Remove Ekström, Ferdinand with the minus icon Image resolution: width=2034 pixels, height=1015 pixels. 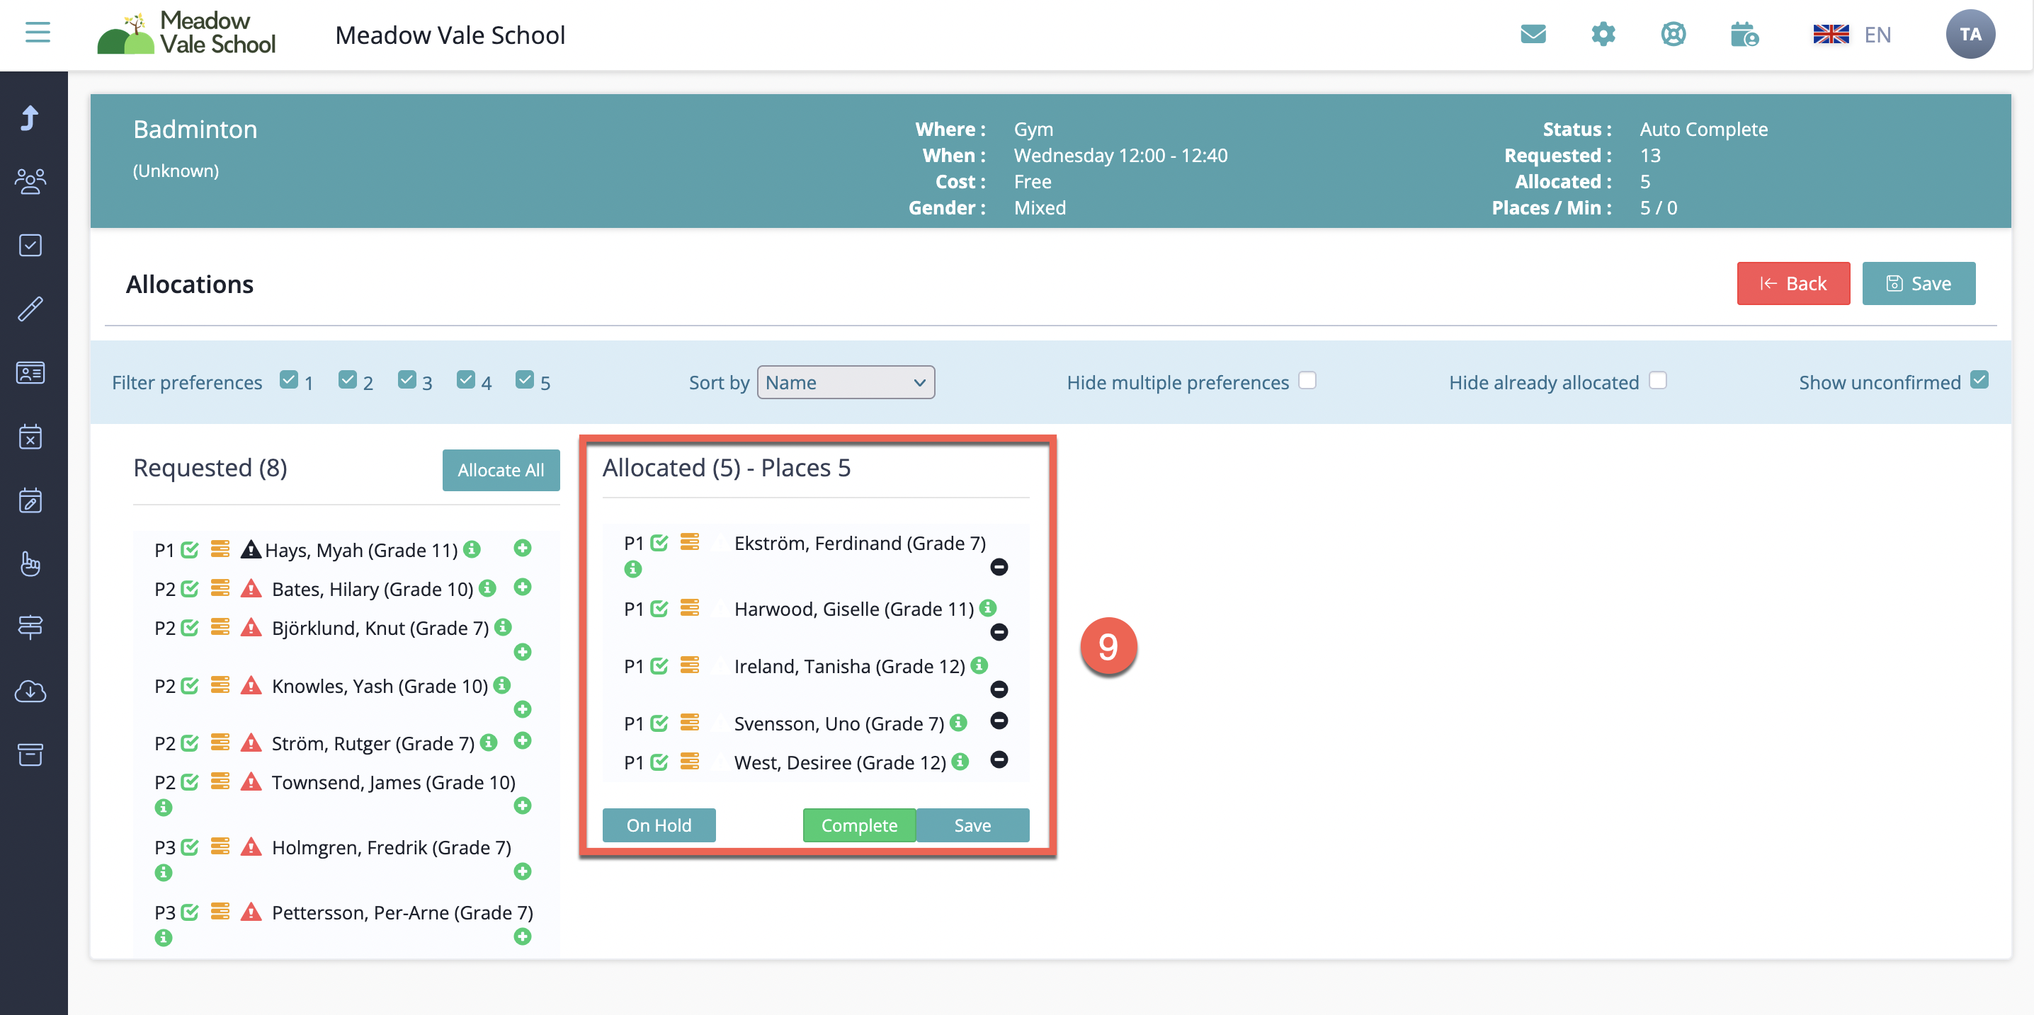tap(999, 567)
